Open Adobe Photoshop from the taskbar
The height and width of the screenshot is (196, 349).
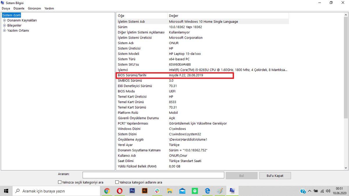click(x=132, y=191)
